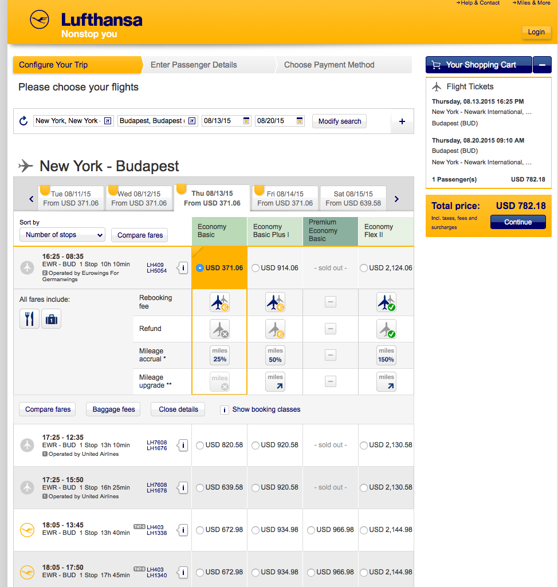Click Economy Flex II mileage upgrade icon
The image size is (558, 587).
tap(387, 381)
